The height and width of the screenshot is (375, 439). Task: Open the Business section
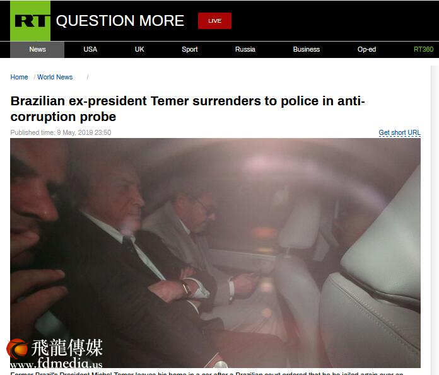pyautogui.click(x=307, y=50)
